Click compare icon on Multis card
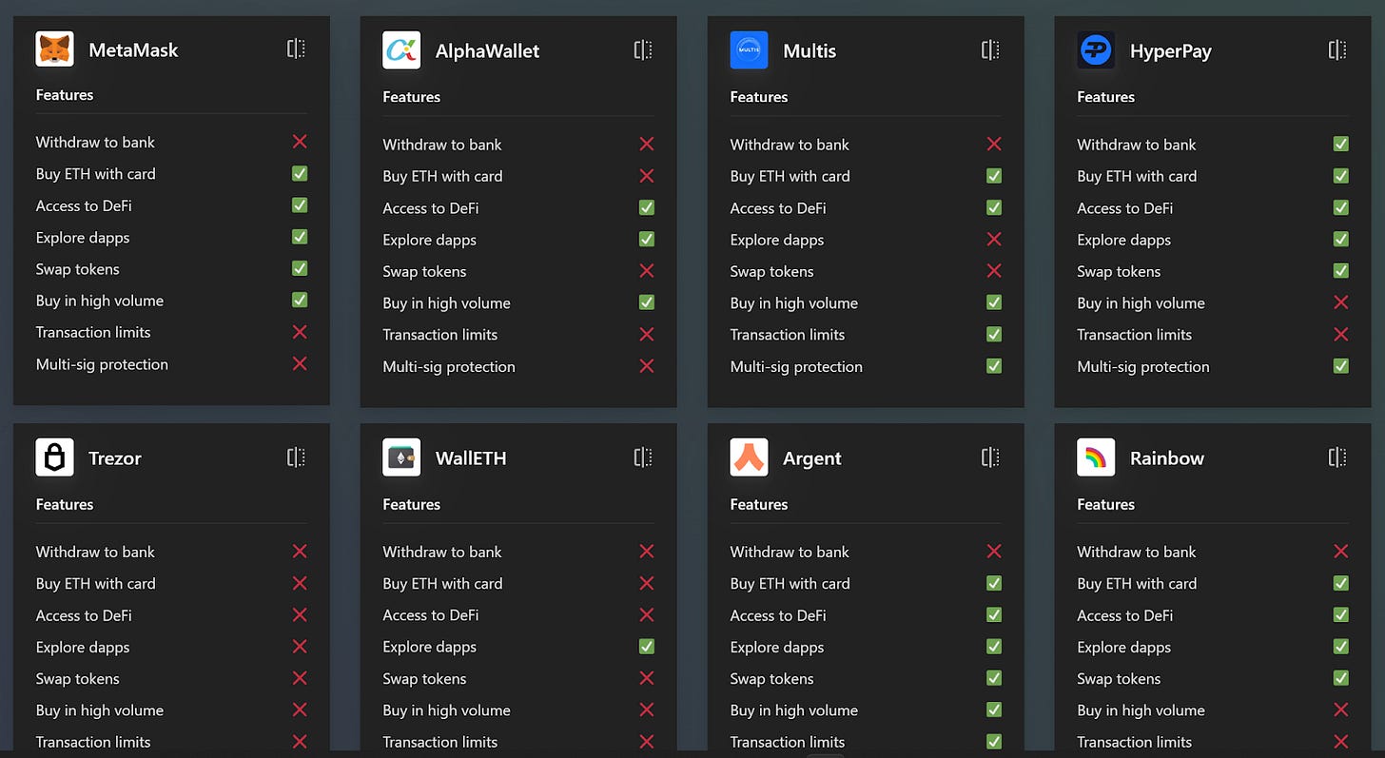The image size is (1385, 758). (x=991, y=50)
